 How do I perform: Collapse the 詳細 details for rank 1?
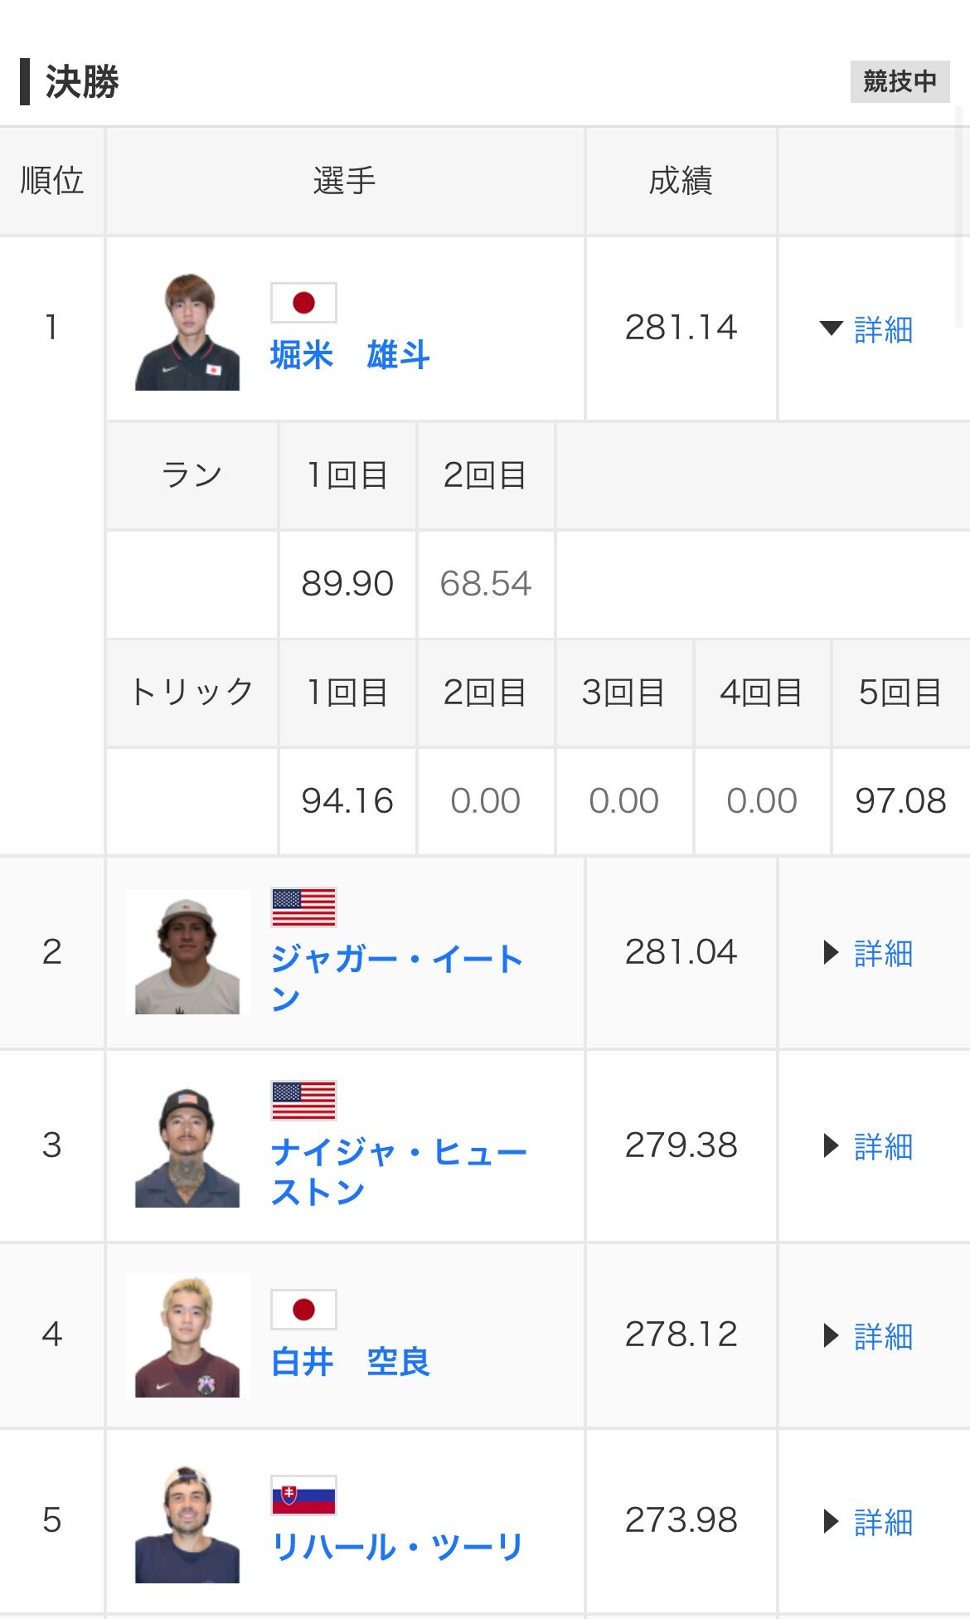coord(866,329)
